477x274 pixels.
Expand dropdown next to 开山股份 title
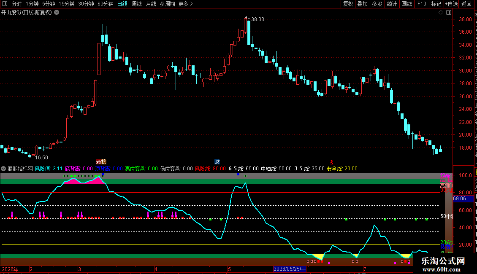click(57, 13)
